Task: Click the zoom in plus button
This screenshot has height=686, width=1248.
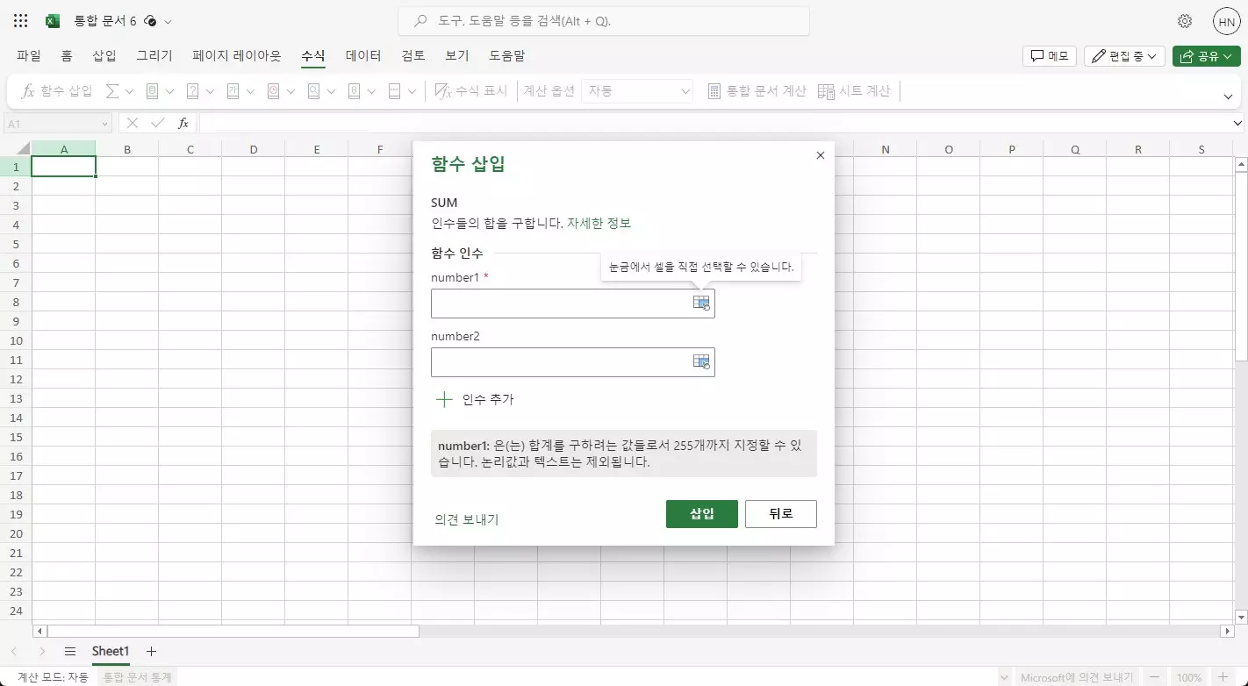Action: point(1223,677)
